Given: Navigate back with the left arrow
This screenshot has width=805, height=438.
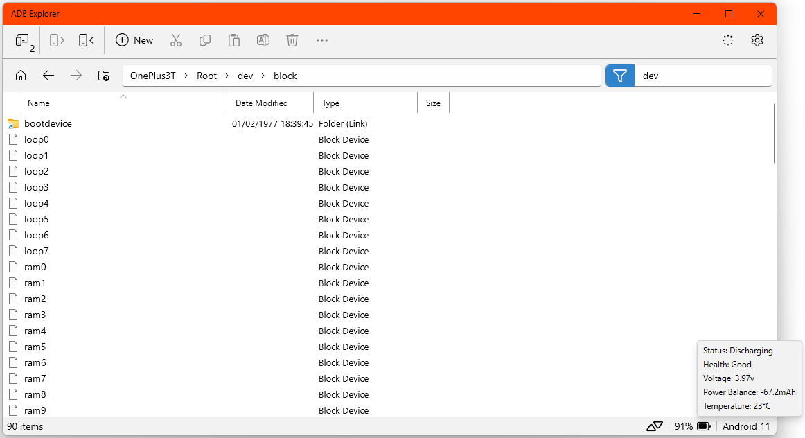Looking at the screenshot, I should coord(48,76).
